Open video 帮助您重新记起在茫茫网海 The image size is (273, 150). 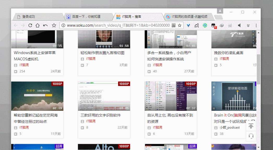(x=36, y=118)
